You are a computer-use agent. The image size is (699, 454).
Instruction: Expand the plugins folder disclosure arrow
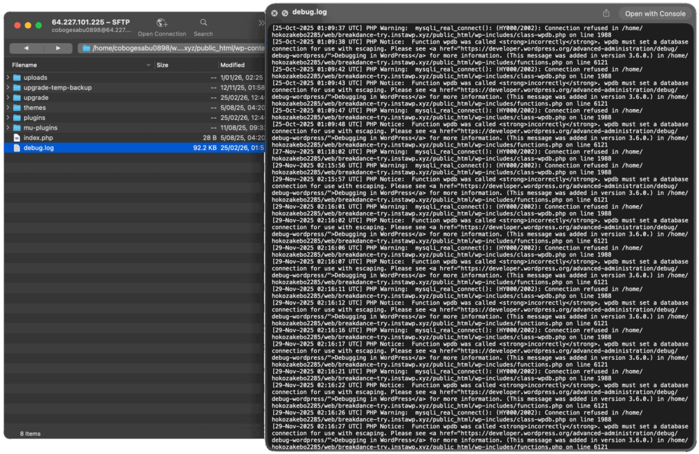[8, 118]
